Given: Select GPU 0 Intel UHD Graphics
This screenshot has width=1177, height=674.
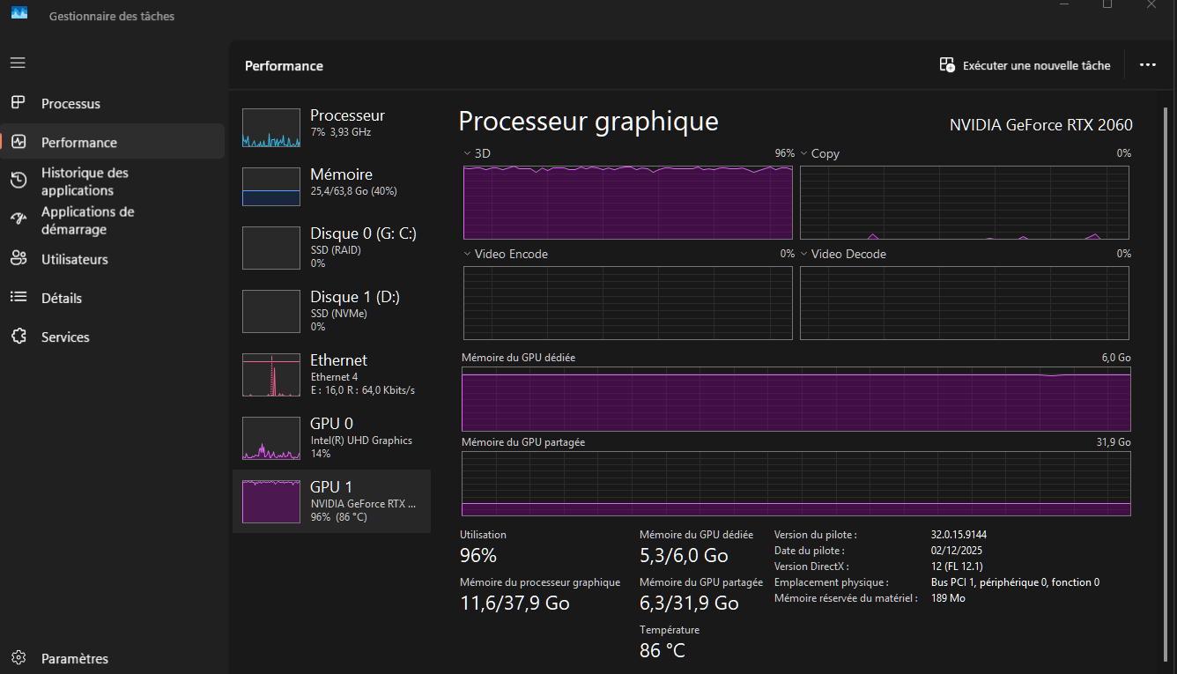Looking at the screenshot, I should point(331,438).
